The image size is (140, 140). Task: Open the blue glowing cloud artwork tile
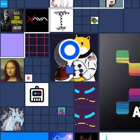(62, 136)
